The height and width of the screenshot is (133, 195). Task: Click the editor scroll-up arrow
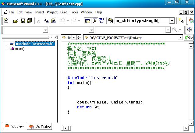pos(191,46)
